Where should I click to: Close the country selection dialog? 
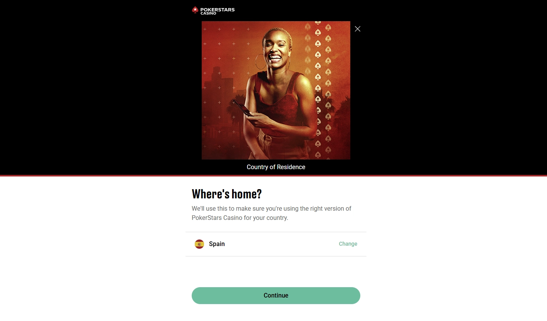[358, 29]
